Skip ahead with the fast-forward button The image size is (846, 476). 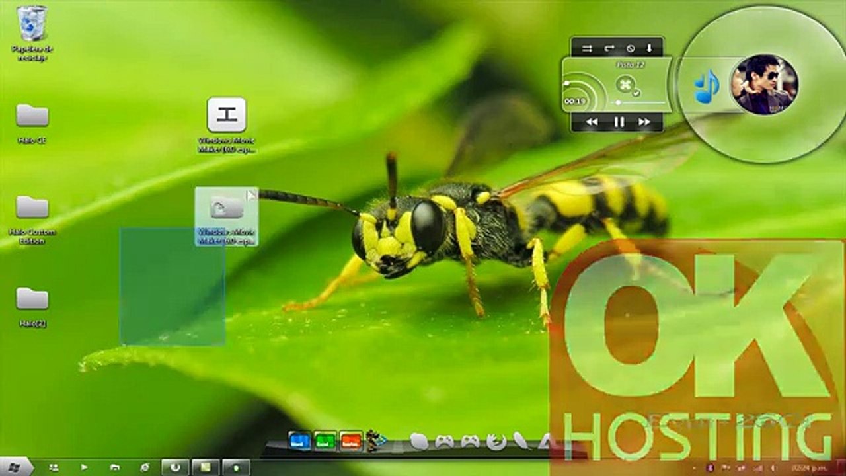(x=644, y=122)
